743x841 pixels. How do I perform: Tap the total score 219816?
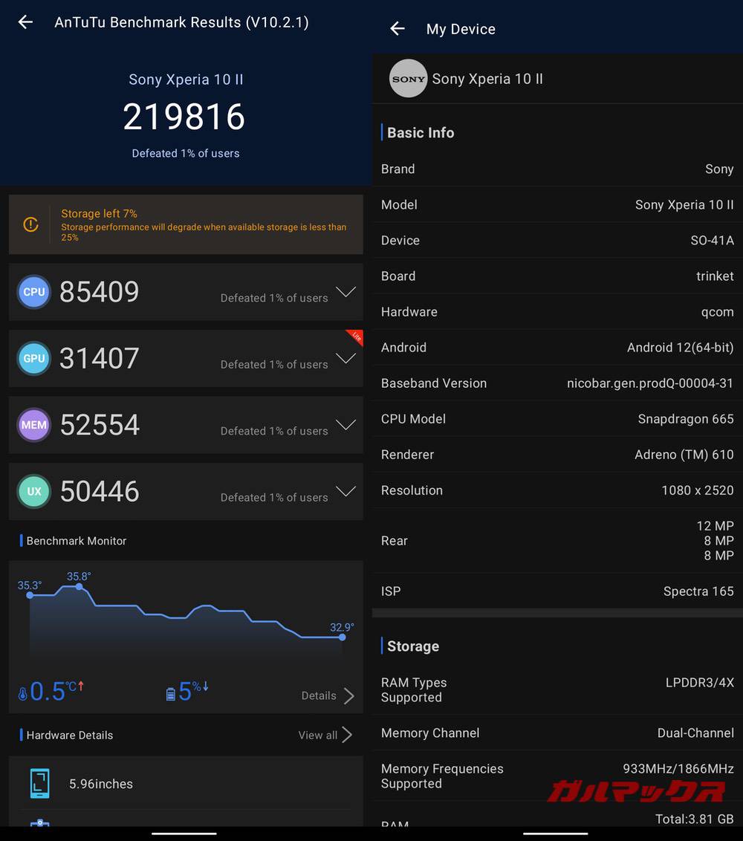tap(184, 117)
